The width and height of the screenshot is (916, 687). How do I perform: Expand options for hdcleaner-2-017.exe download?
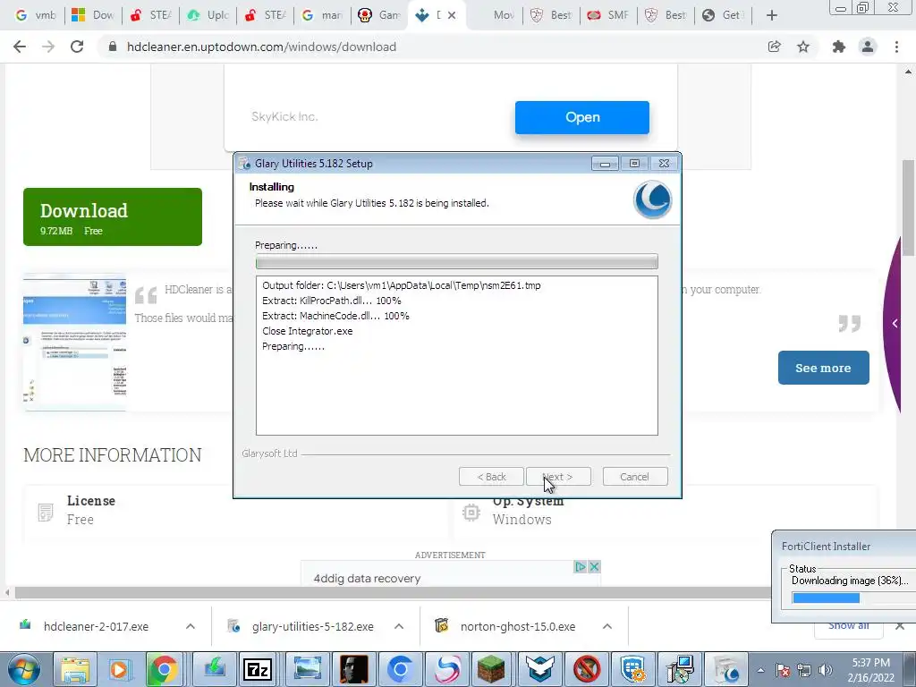190,626
